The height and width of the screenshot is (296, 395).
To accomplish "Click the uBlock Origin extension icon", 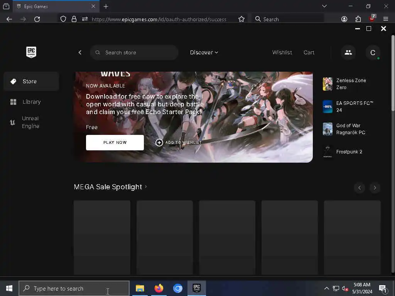I will point(372,18).
